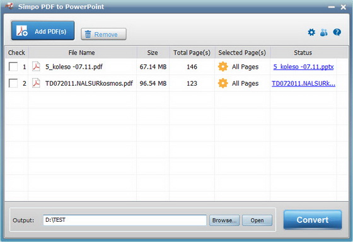This screenshot has height=242, width=353.
Task: Click the PDF icon of 5_koleso -07.11.pdf
Action: [36, 67]
